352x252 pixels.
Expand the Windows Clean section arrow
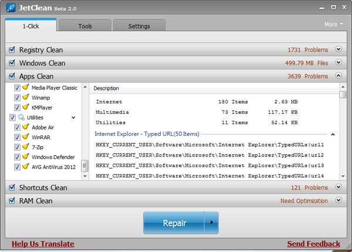tap(339, 62)
